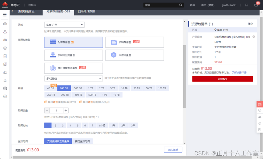Select duration of 5 months

pyautogui.click(x=78, y=126)
